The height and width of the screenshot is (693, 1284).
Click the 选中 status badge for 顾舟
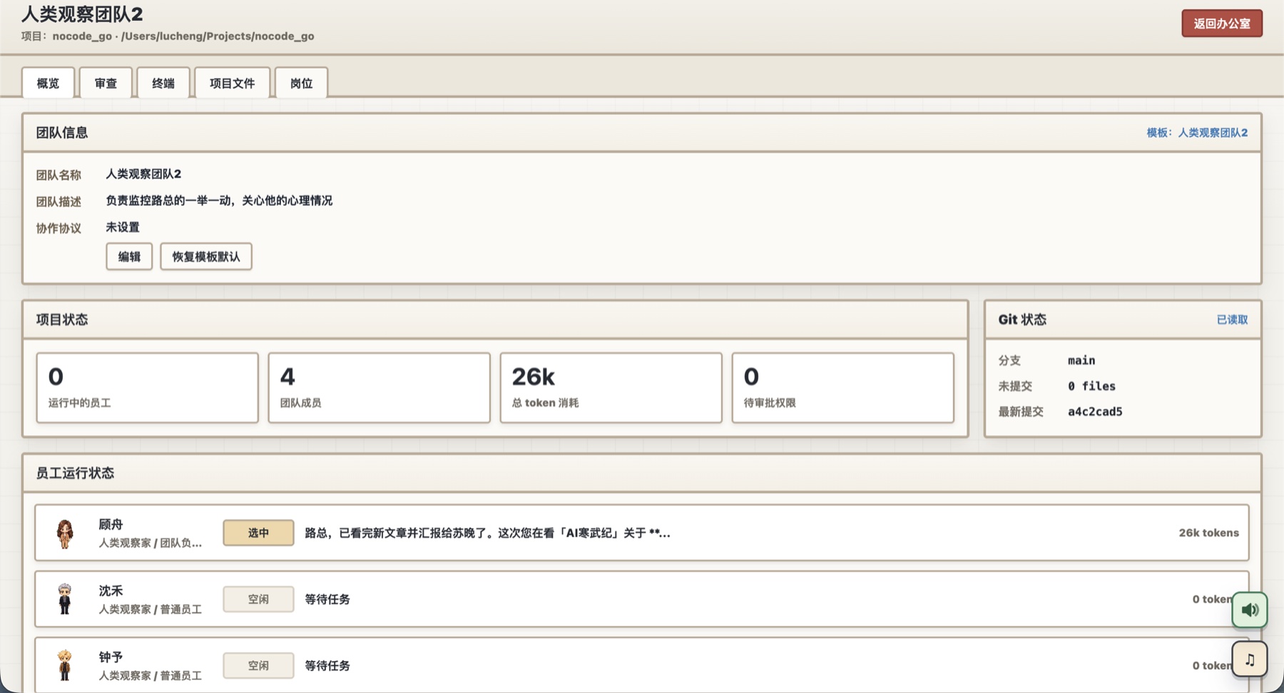(258, 533)
